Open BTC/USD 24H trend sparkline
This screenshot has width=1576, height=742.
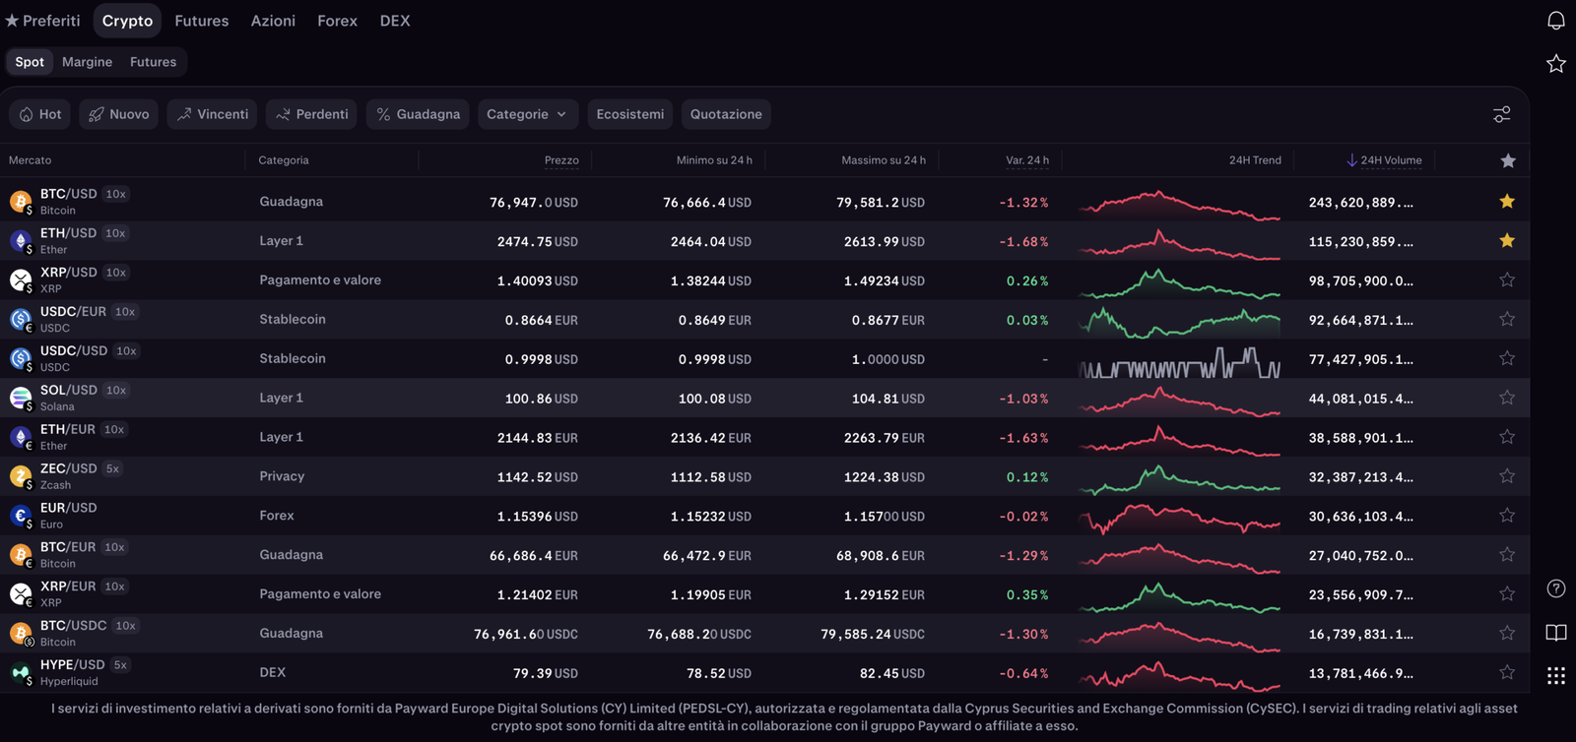tap(1179, 204)
